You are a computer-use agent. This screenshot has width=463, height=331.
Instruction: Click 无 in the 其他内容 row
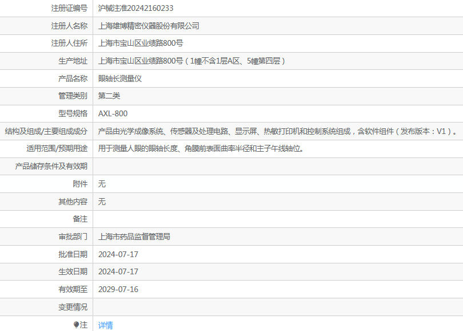point(102,202)
